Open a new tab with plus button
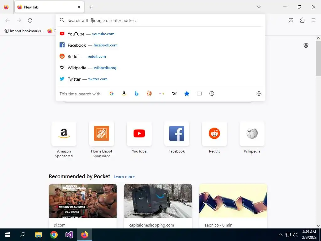 [91, 7]
